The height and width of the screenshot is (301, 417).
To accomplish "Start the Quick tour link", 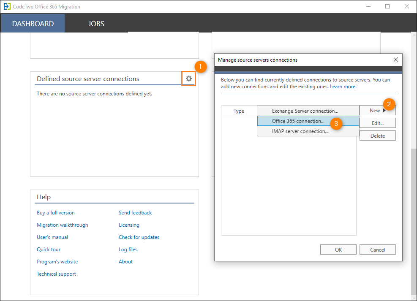I will click(49, 249).
